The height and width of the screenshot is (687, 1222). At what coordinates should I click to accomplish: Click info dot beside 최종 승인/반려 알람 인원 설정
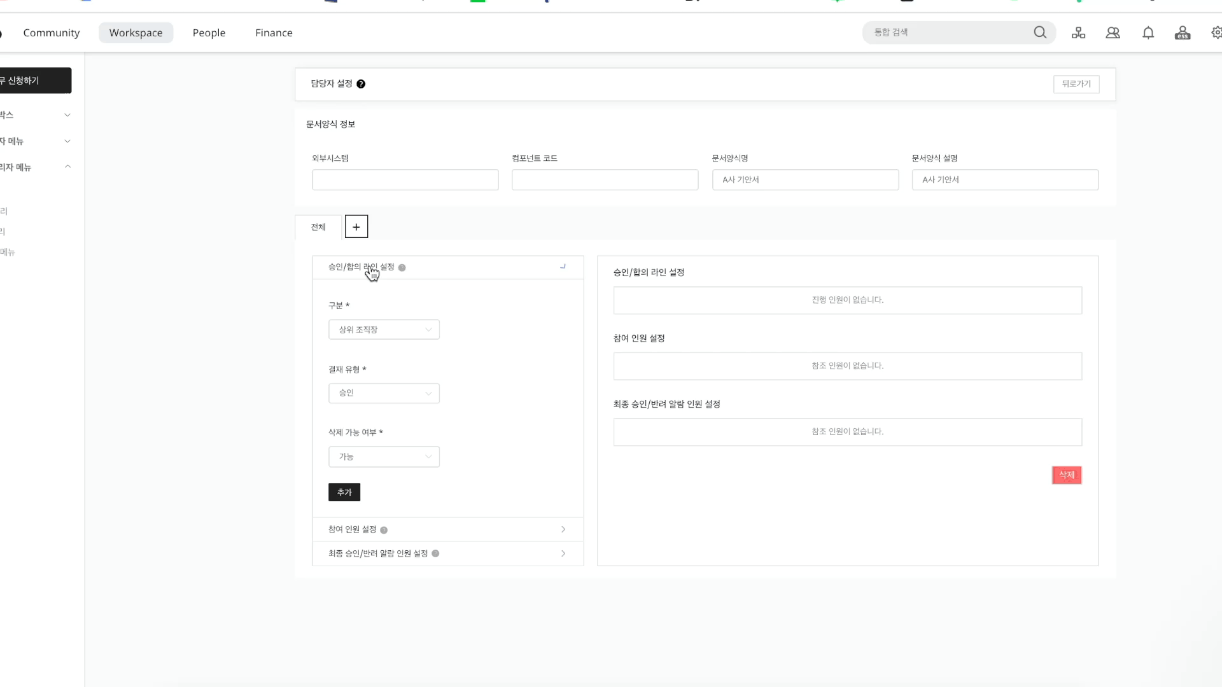pyautogui.click(x=435, y=553)
